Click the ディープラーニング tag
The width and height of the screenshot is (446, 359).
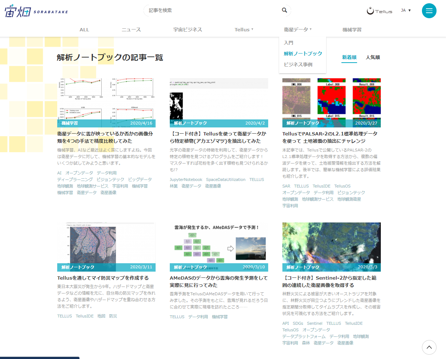point(75,179)
